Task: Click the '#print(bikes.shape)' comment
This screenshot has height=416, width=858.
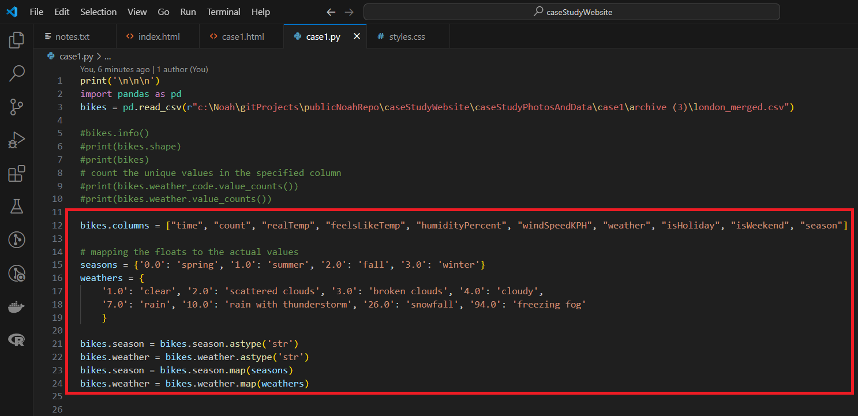Action: pyautogui.click(x=130, y=147)
